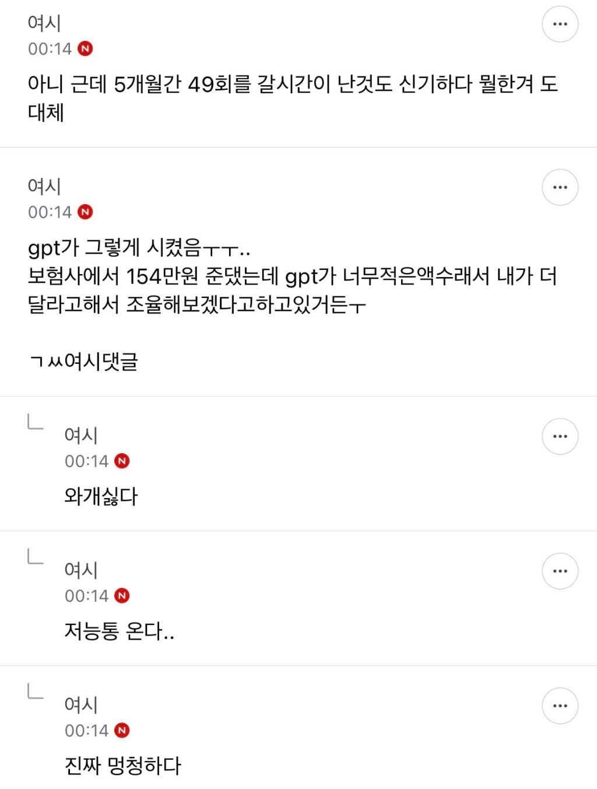Viewport: 597px width, 789px height.
Task: Open more options for '와개싫다' reply
Action: coord(560,436)
